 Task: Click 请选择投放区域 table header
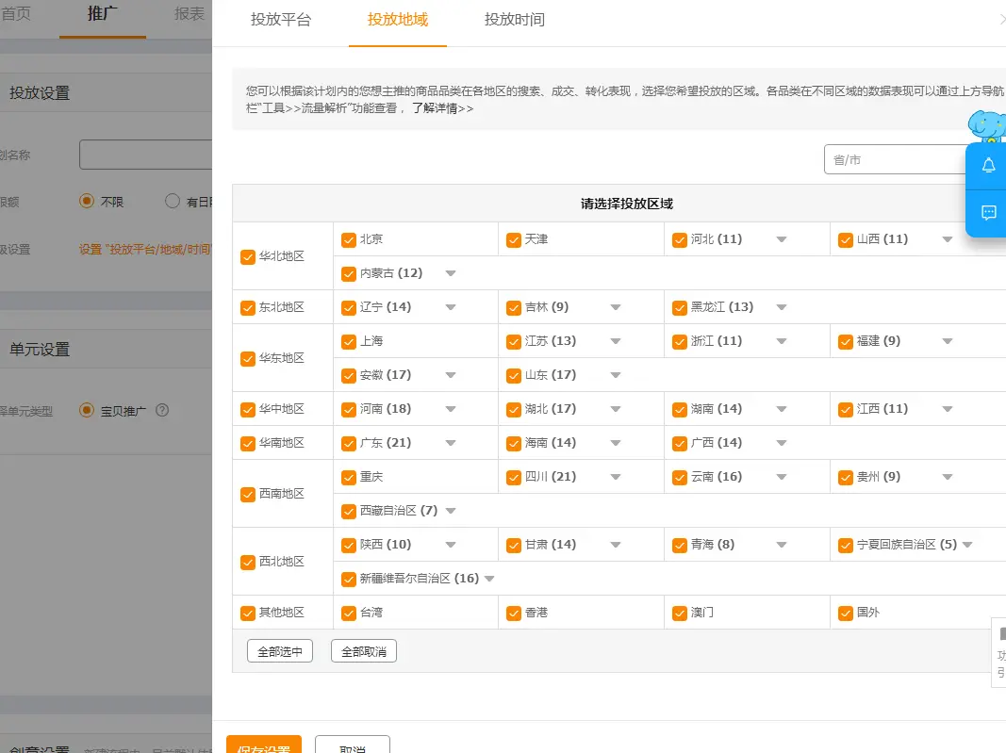click(626, 204)
